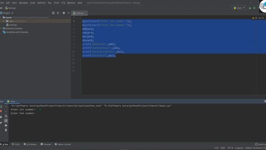266x150 pixels.
Task: Click the cursor position indicator in status bar
Action: pos(216,148)
